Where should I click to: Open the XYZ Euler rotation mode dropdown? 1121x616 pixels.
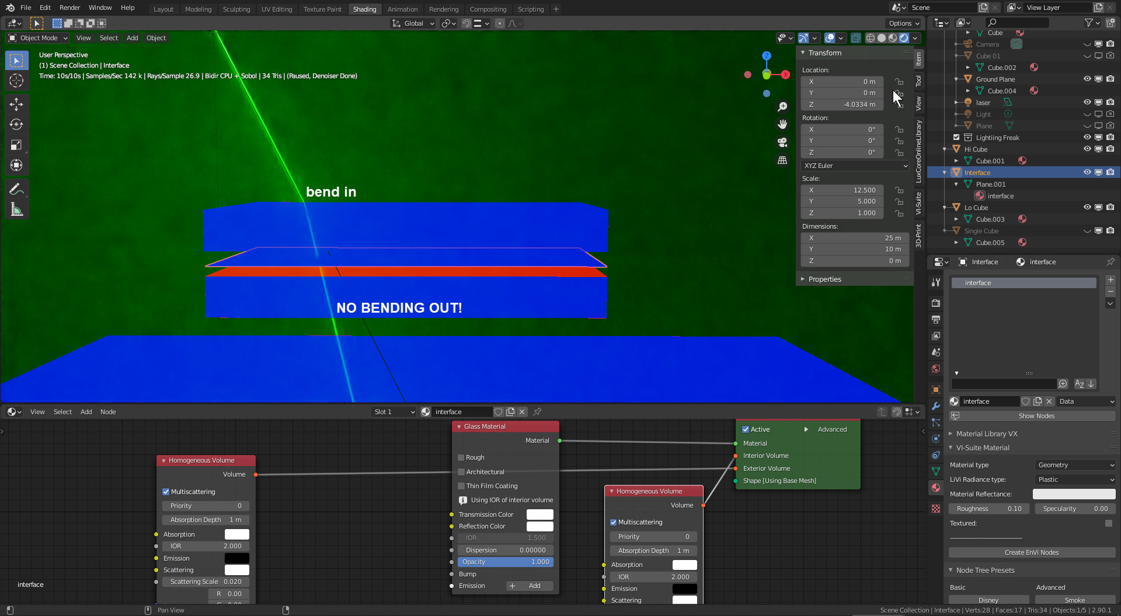(855, 166)
